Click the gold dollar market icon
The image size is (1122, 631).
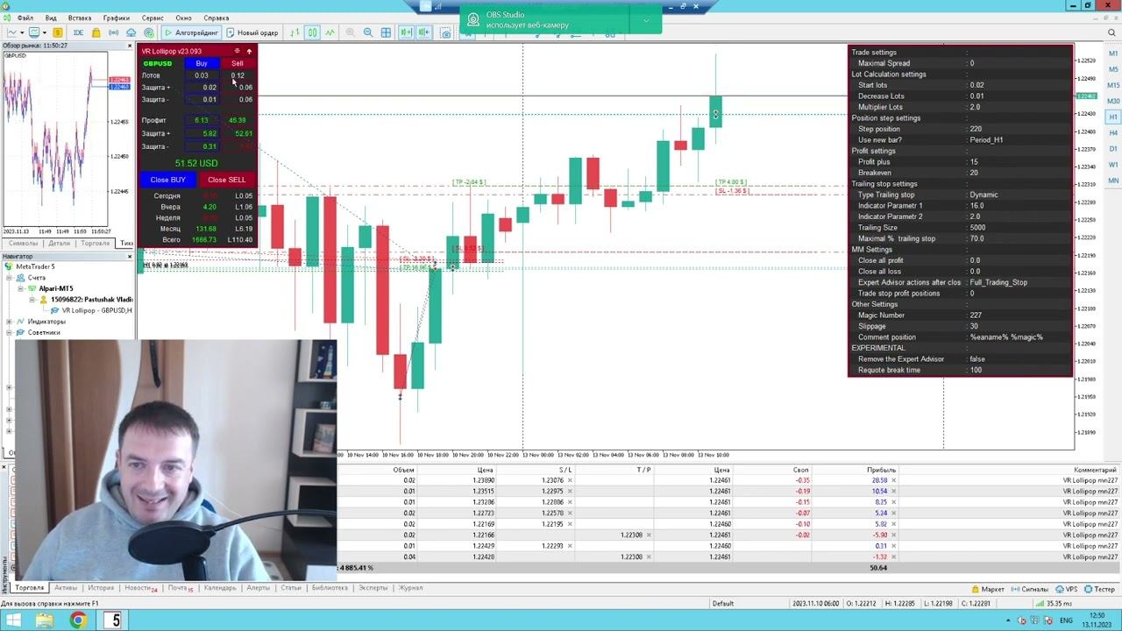58,32
